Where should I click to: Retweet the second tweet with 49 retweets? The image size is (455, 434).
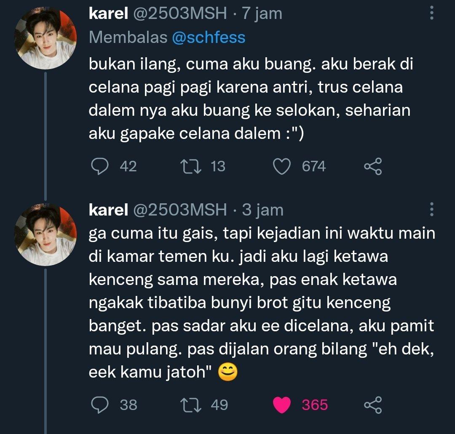(x=190, y=405)
